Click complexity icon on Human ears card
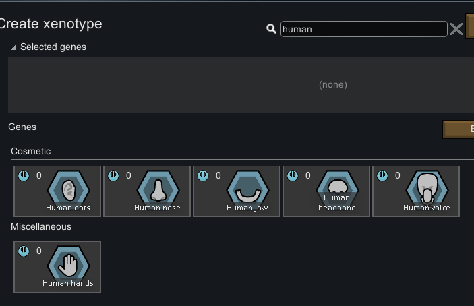The image size is (474, 306). (24, 175)
